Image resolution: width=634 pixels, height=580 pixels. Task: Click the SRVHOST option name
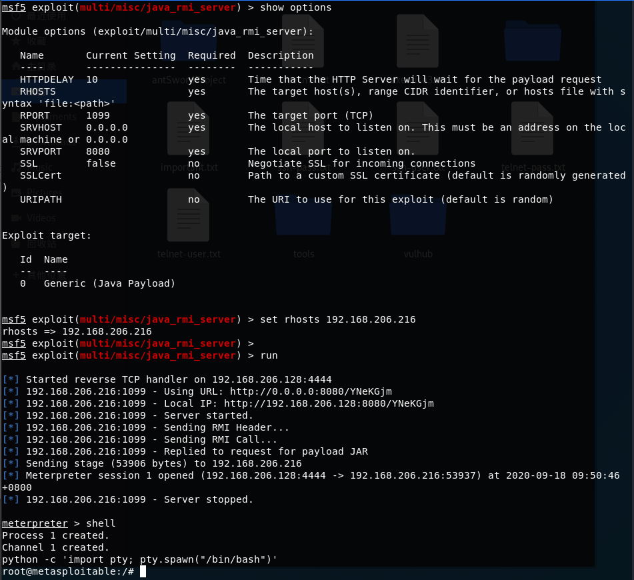click(x=41, y=127)
